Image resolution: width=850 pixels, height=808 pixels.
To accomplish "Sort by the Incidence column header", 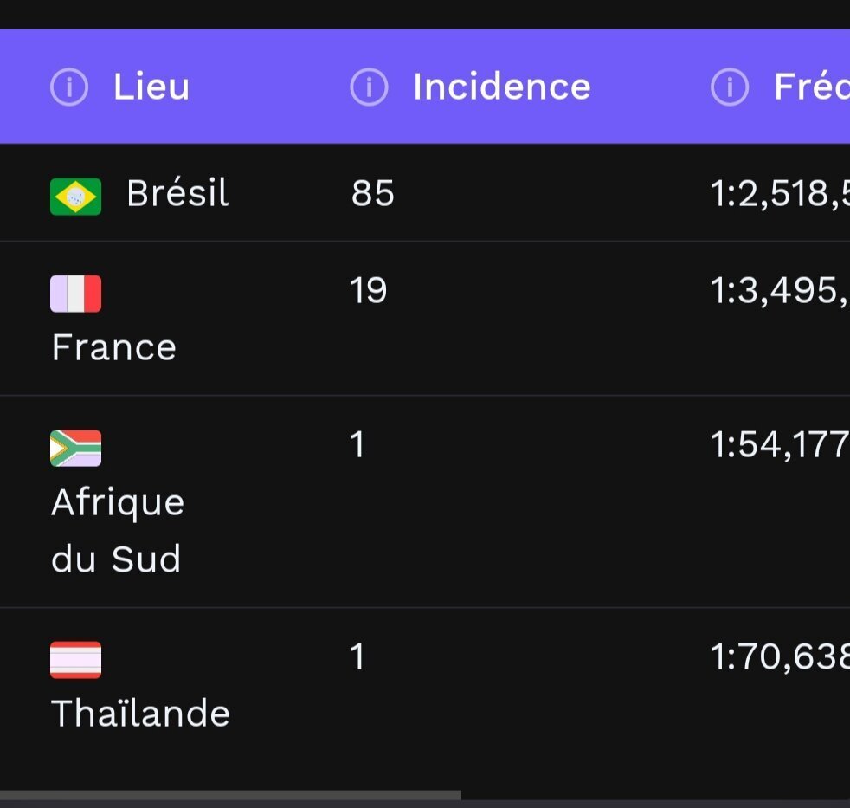I will (501, 87).
